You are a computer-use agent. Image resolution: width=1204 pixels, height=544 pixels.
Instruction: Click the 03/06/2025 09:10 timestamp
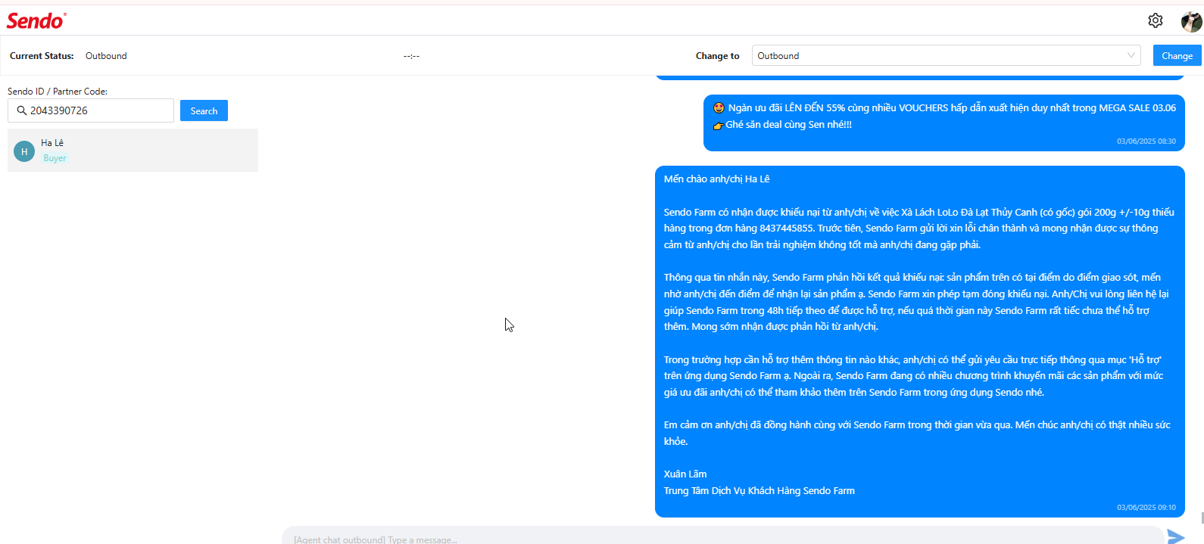[1146, 508]
